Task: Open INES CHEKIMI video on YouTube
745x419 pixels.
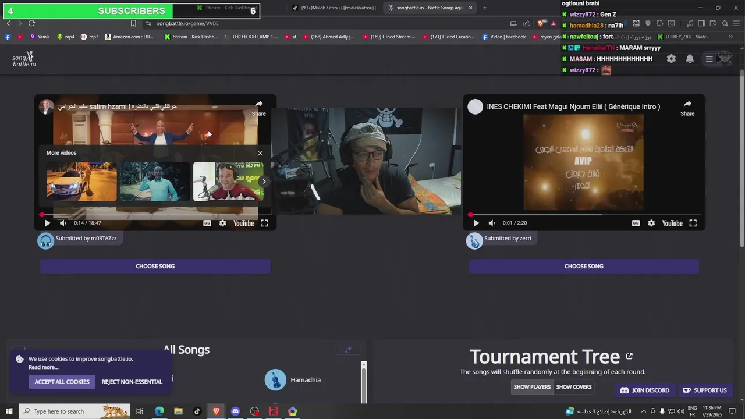Action: pyautogui.click(x=672, y=223)
